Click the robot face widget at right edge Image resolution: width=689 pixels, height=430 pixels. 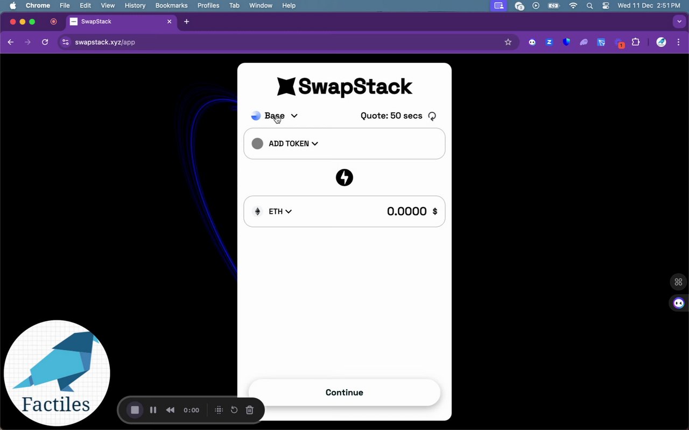[x=679, y=303]
